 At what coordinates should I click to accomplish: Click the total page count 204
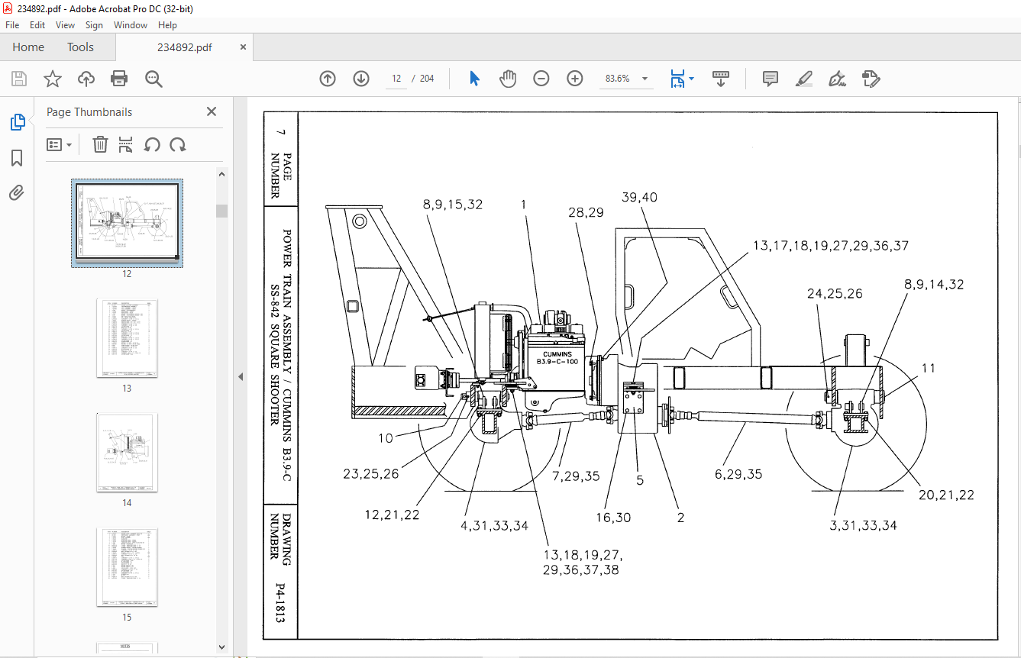[x=427, y=79]
